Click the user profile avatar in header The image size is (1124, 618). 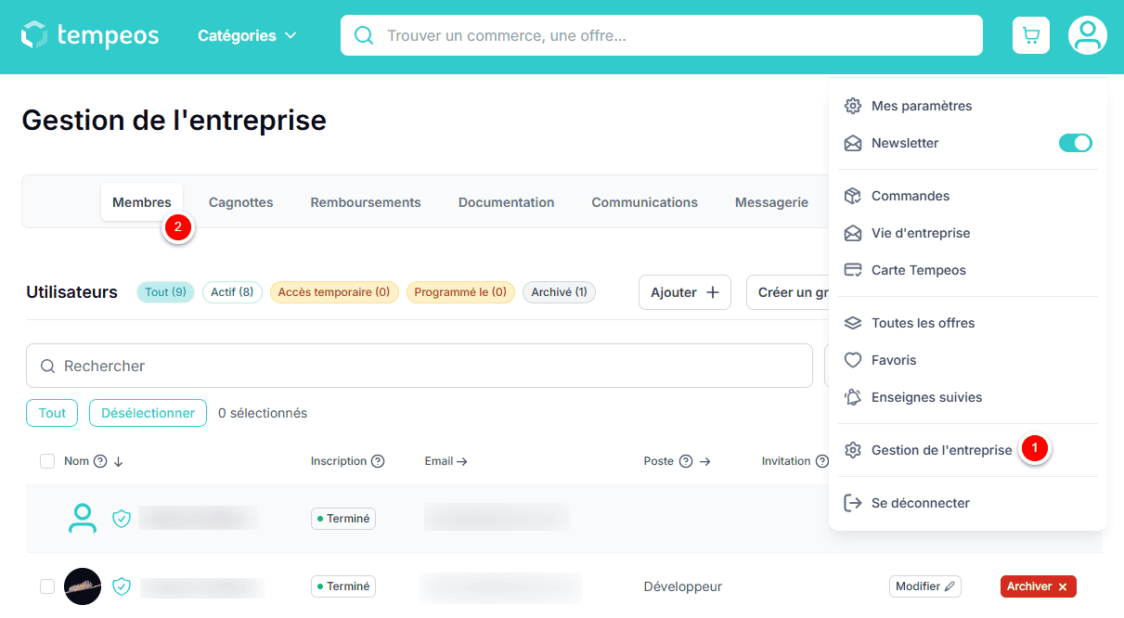[x=1087, y=35]
